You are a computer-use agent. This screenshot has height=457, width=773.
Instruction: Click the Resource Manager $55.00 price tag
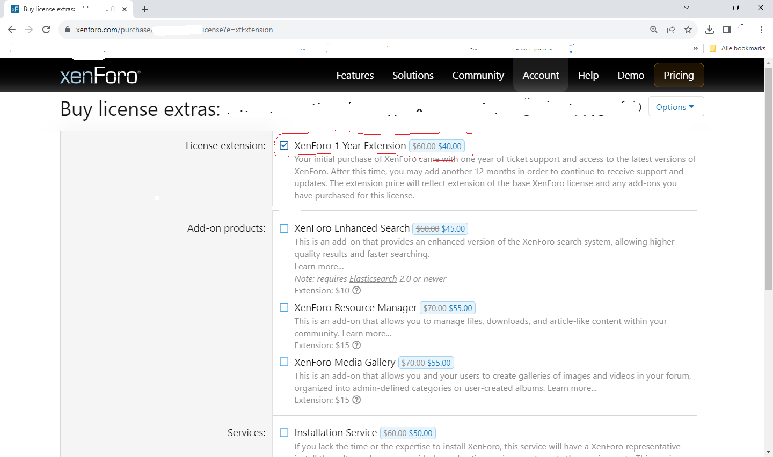pyautogui.click(x=448, y=308)
